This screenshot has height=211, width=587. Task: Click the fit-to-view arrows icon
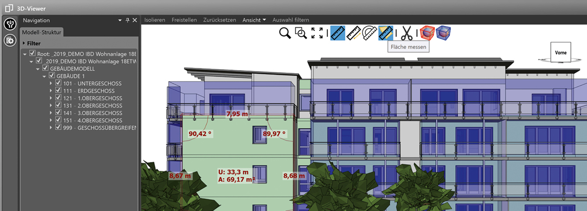(317, 33)
